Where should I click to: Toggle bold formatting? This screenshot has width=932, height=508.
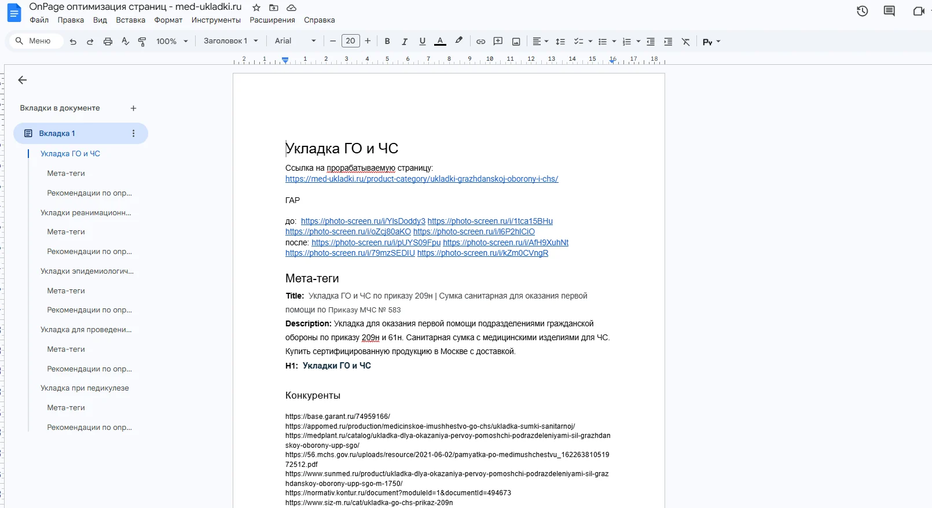tap(387, 42)
